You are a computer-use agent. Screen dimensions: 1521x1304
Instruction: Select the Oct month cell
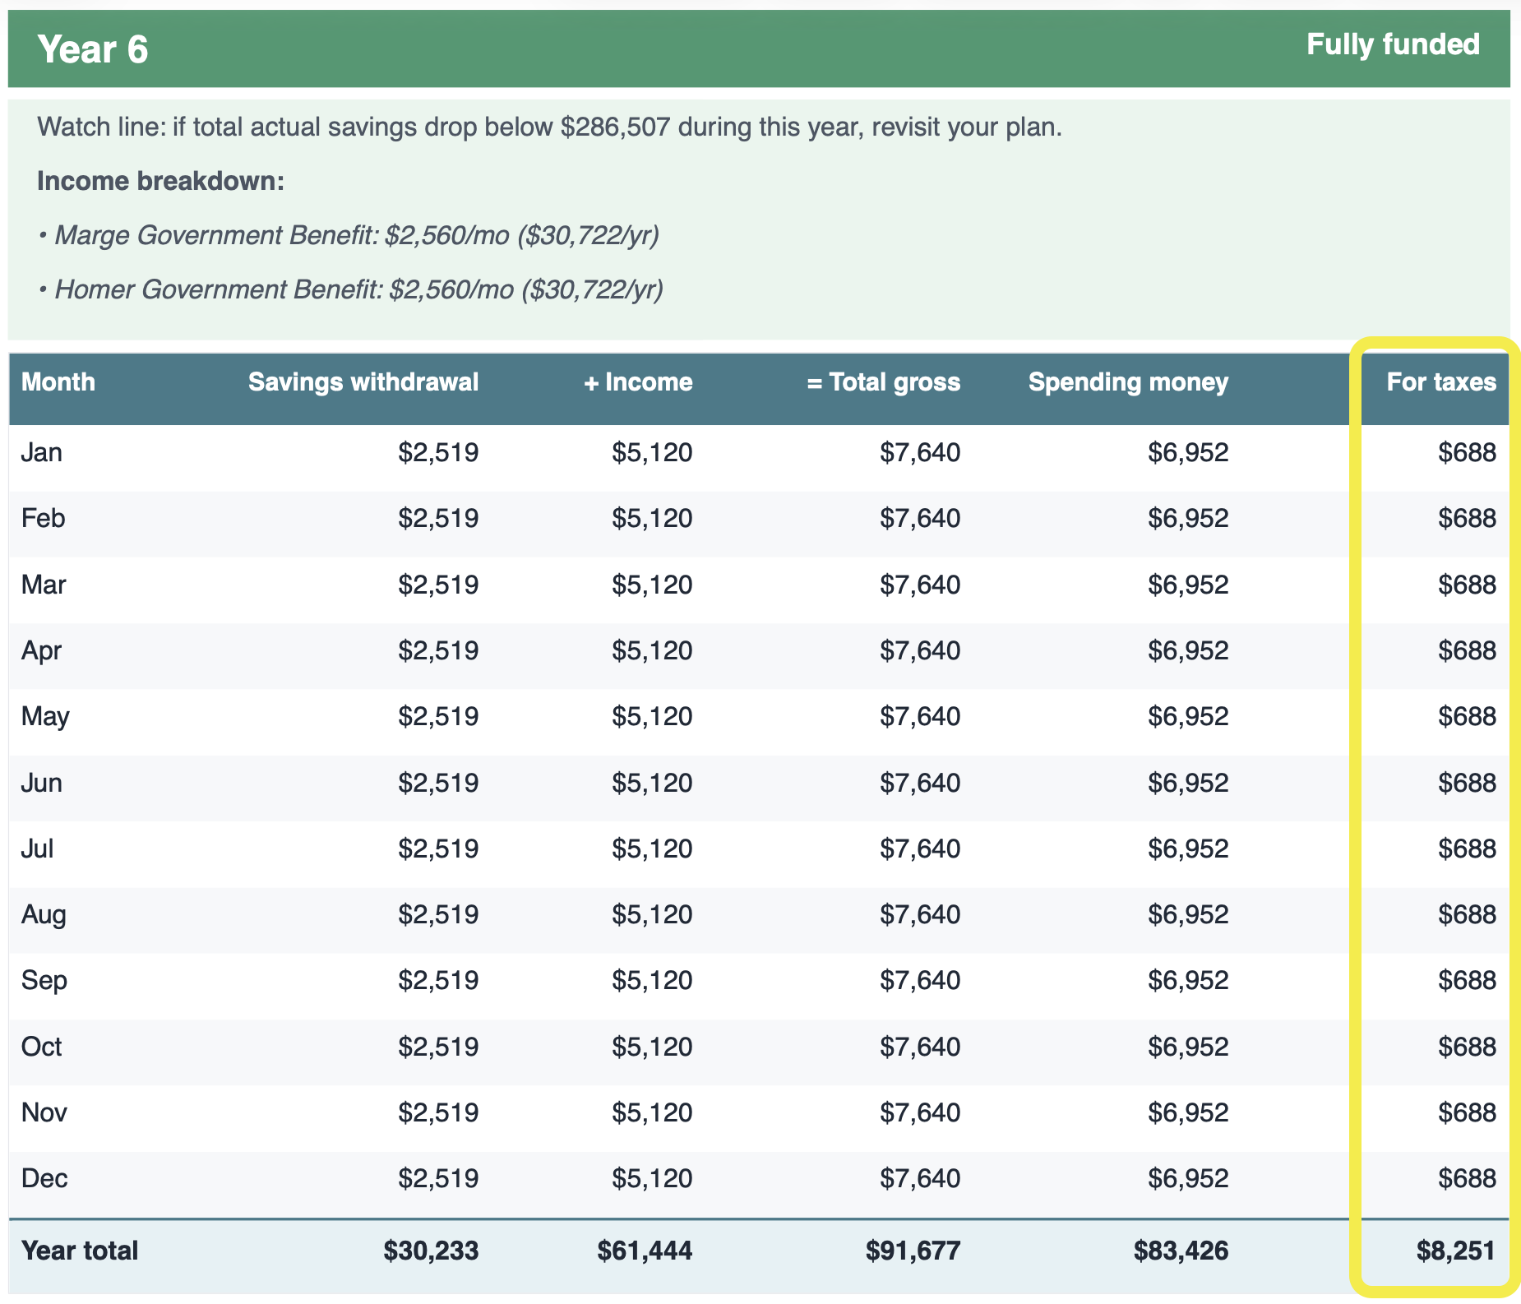click(42, 1047)
